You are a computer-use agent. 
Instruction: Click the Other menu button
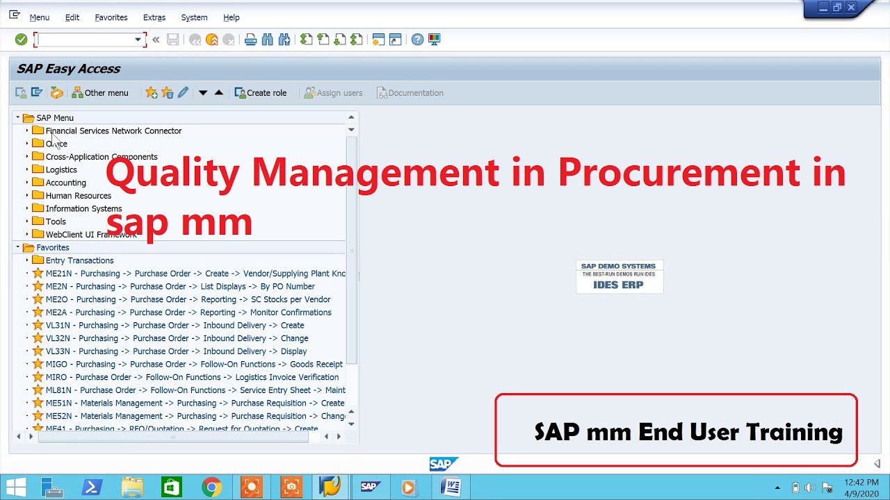click(x=100, y=92)
